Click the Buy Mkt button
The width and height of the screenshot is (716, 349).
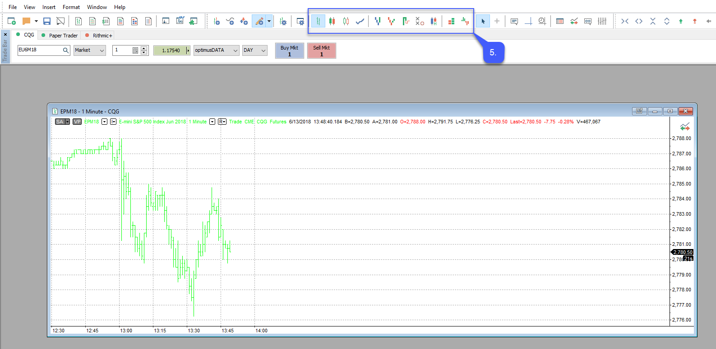290,50
